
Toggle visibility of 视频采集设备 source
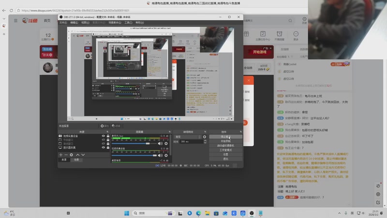tap(103, 136)
